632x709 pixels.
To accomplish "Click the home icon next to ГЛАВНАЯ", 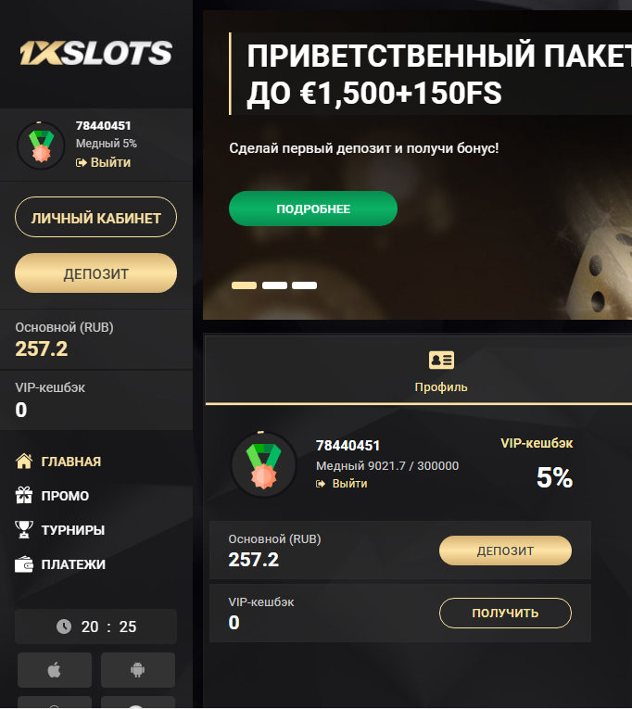I will point(24,462).
